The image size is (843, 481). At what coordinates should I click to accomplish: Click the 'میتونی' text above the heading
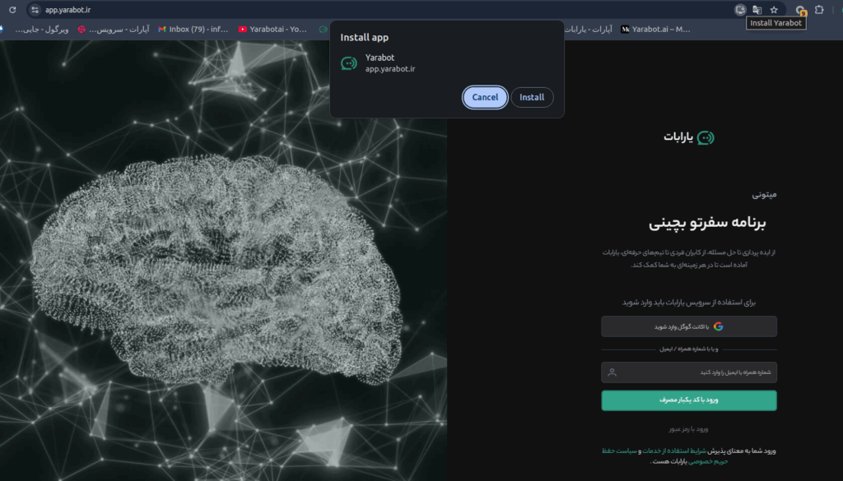[764, 194]
